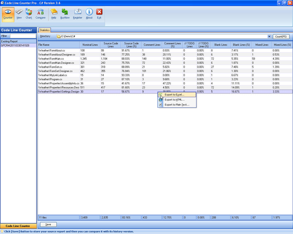
Task: Sort by Source Code Lines (%) header
Action: point(131,45)
